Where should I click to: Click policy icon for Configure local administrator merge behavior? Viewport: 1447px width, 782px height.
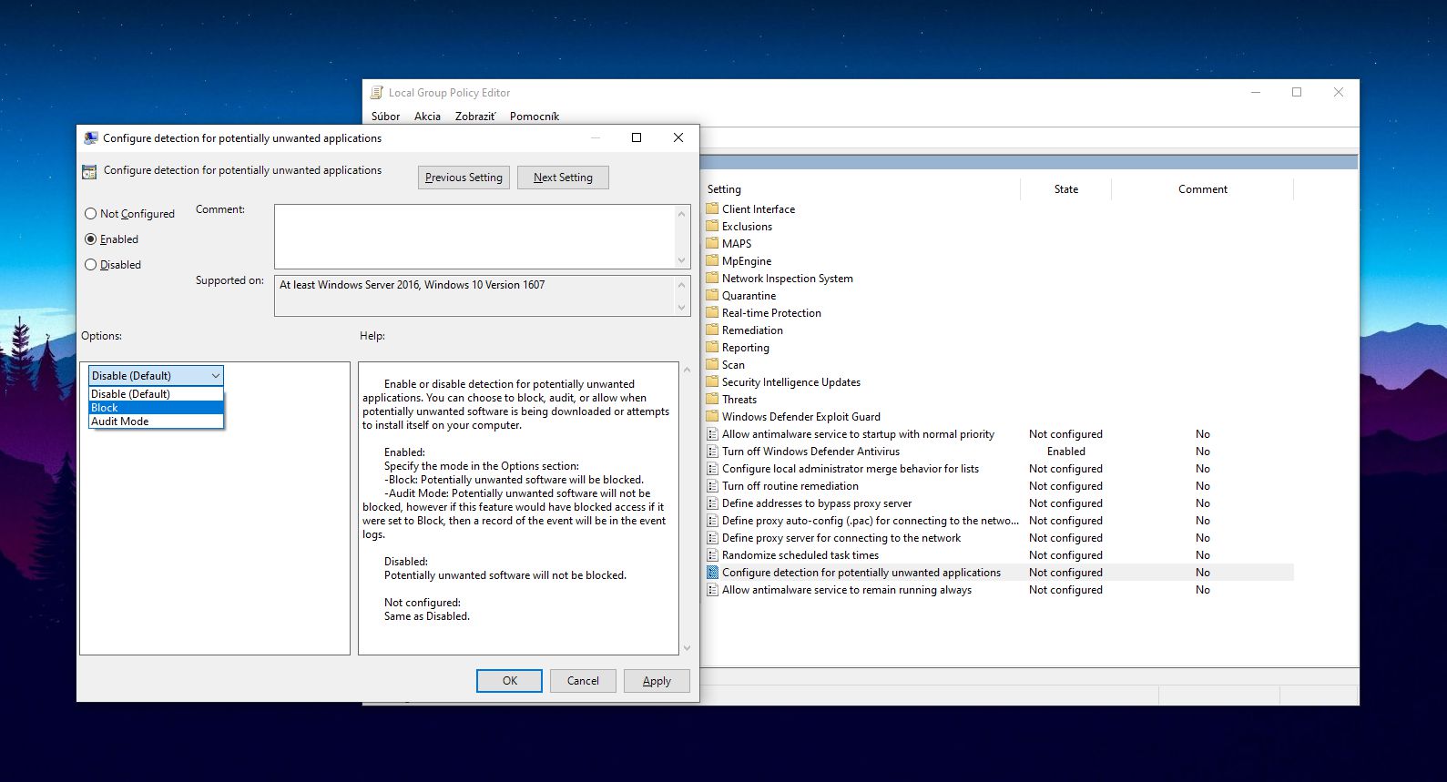pyautogui.click(x=712, y=469)
